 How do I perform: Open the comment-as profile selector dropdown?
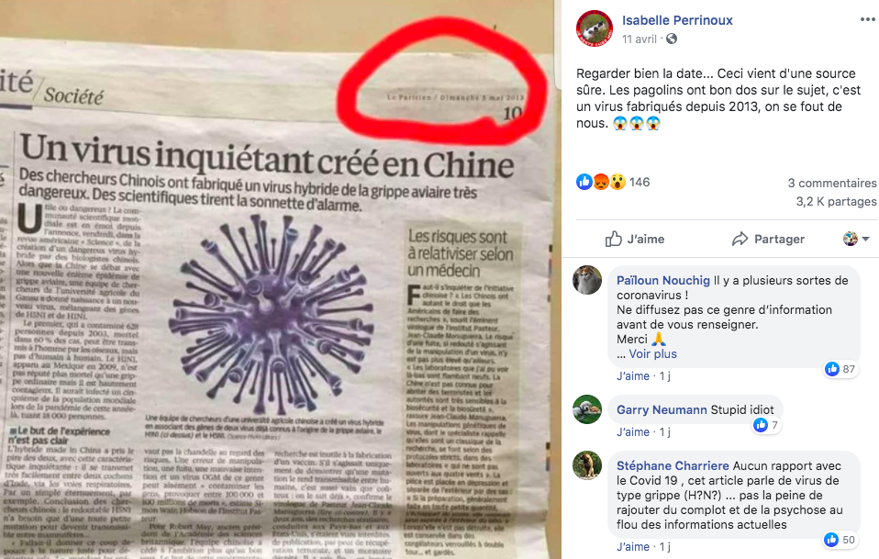point(856,239)
